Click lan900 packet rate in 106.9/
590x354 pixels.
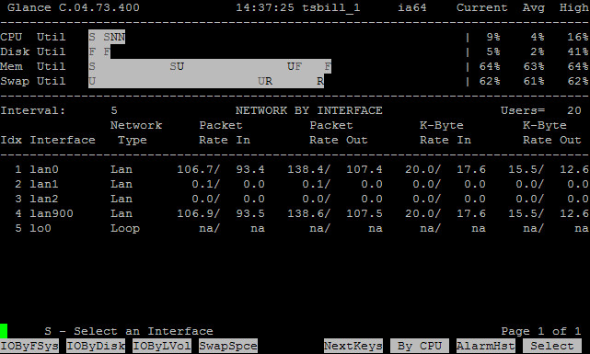pos(199,213)
